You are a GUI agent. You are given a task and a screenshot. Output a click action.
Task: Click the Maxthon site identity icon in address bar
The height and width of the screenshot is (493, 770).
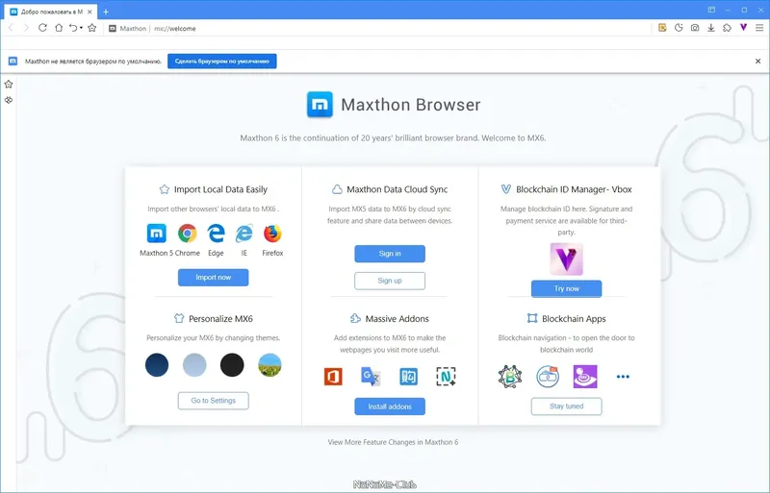pyautogui.click(x=113, y=29)
